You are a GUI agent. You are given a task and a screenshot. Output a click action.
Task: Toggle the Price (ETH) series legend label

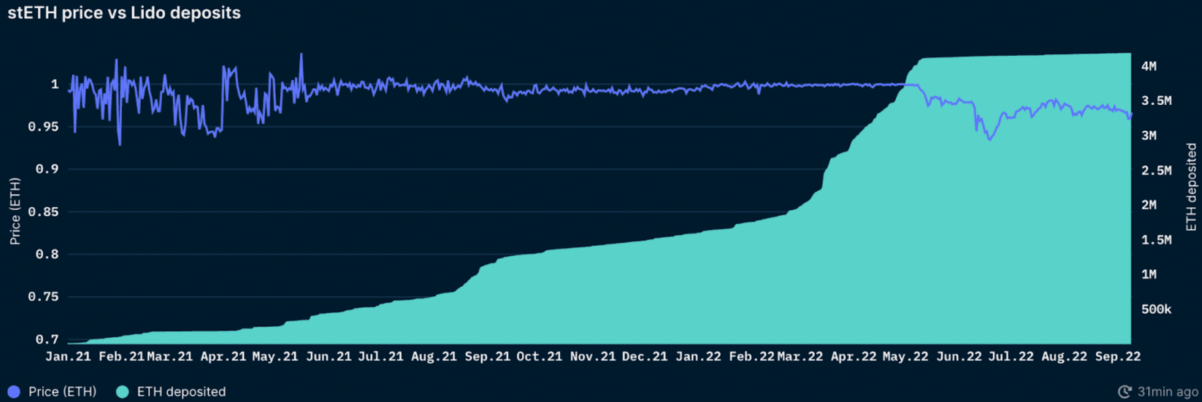[62, 392]
